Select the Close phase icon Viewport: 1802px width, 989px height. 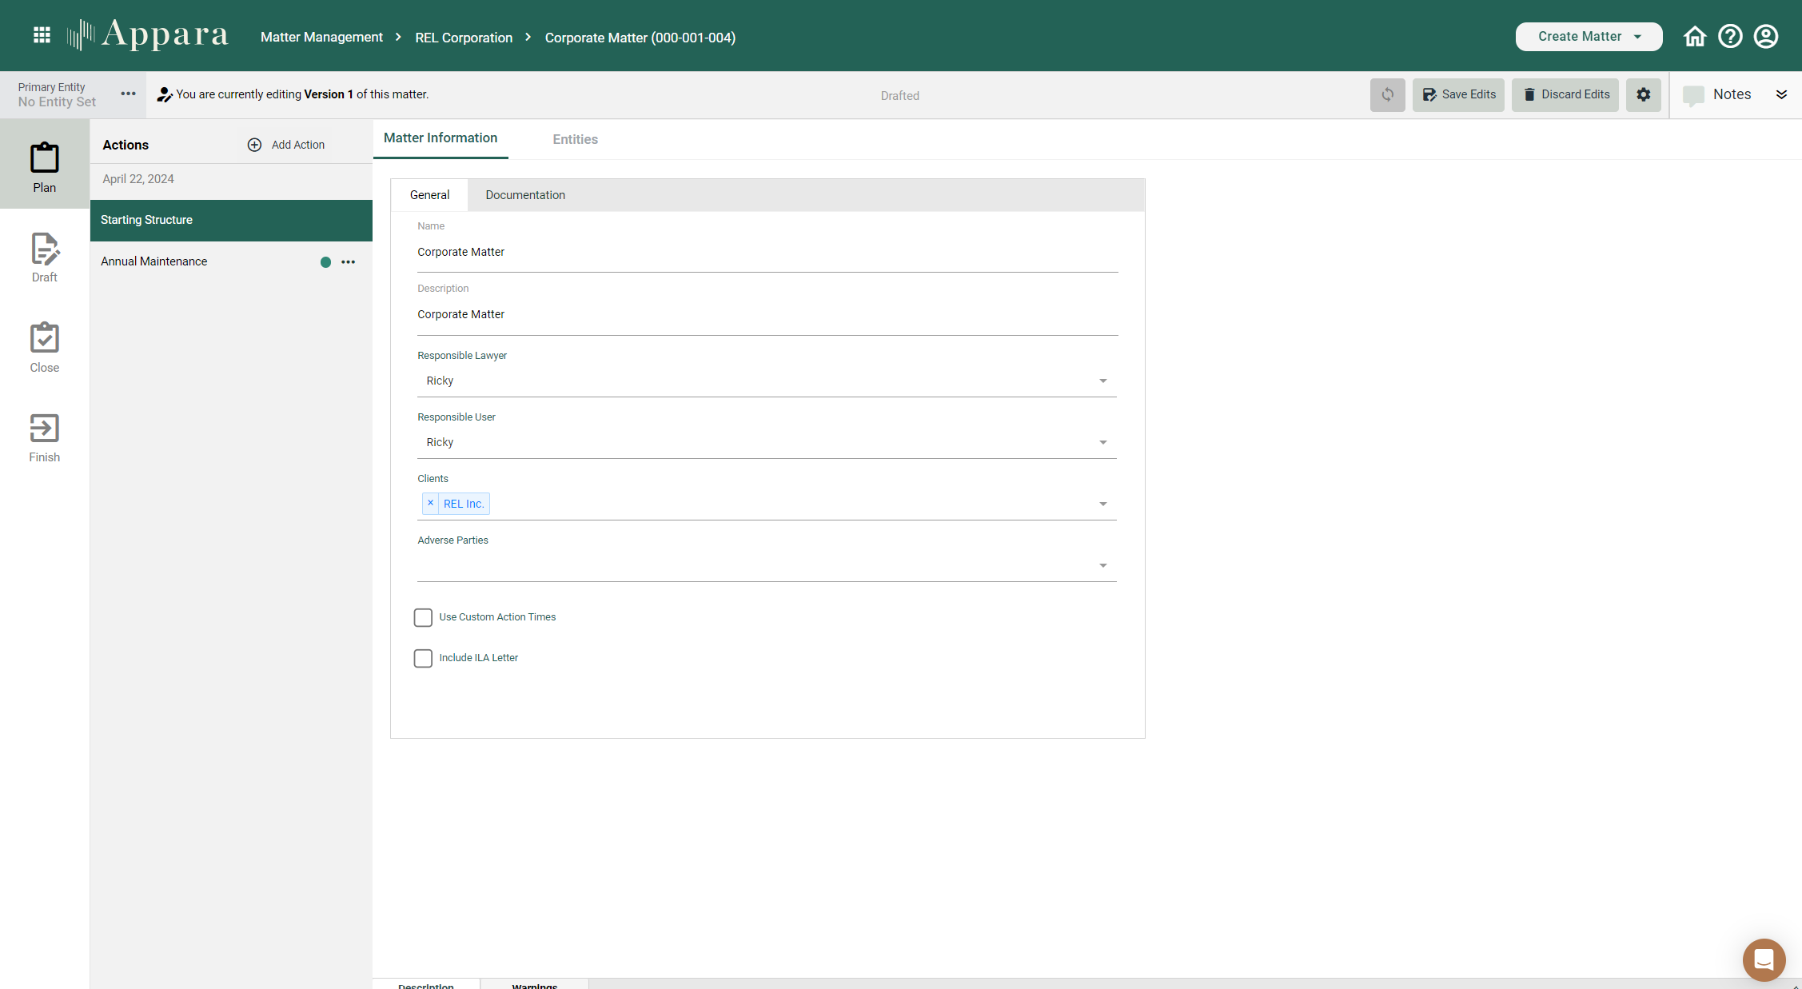[x=44, y=344]
